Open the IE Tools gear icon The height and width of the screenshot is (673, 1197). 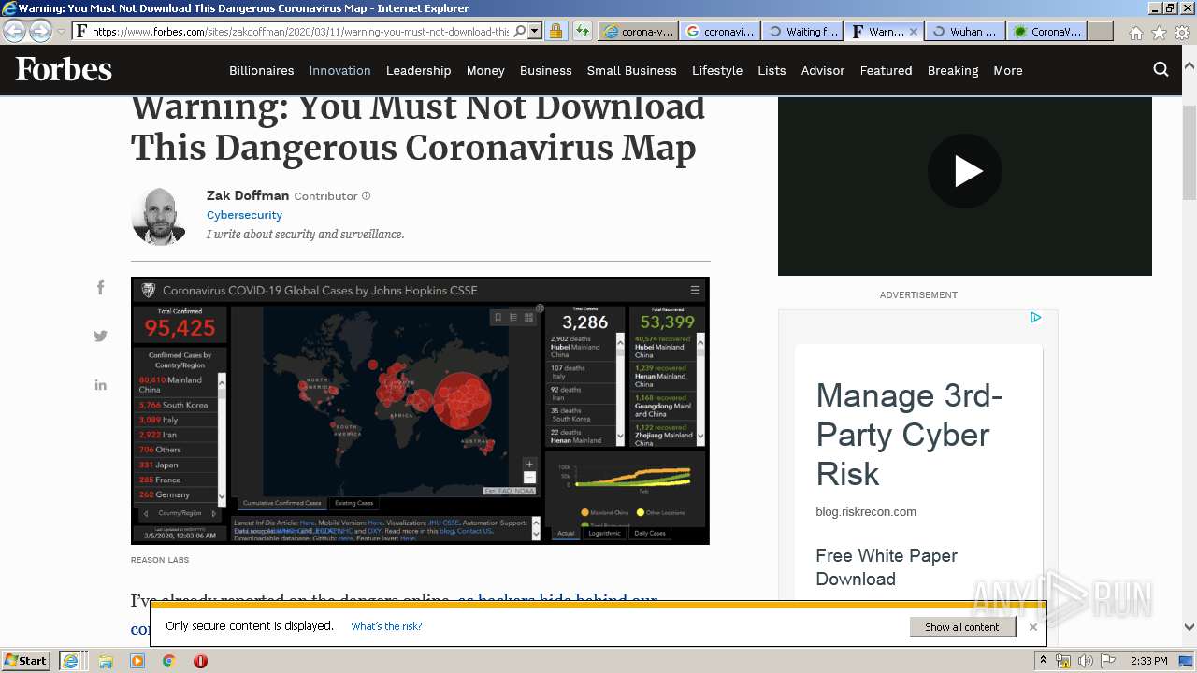[x=1181, y=32]
